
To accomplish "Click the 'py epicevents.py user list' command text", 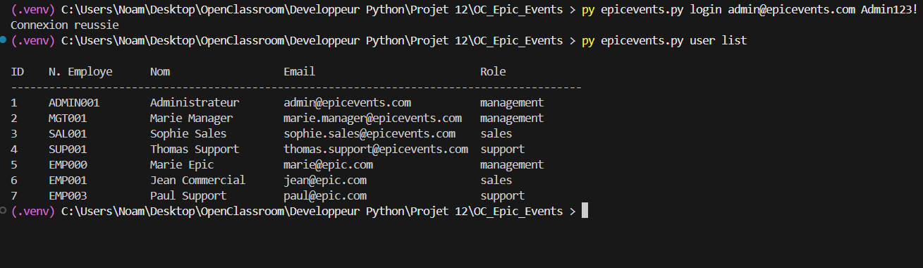I will click(664, 41).
